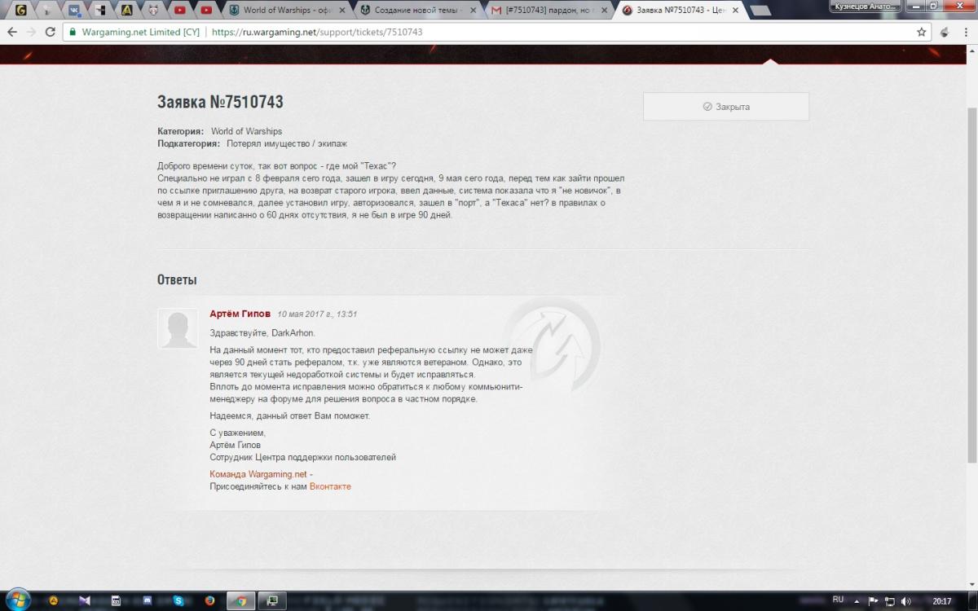Bookmark this page with the star icon
978x611 pixels.
[x=922, y=33]
